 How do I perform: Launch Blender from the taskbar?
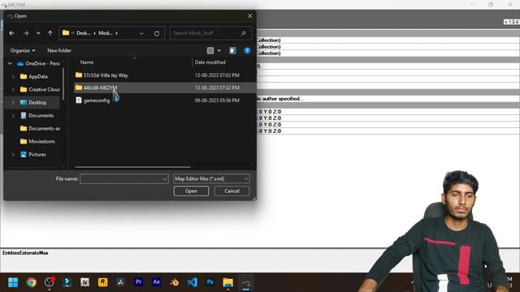[x=174, y=282]
